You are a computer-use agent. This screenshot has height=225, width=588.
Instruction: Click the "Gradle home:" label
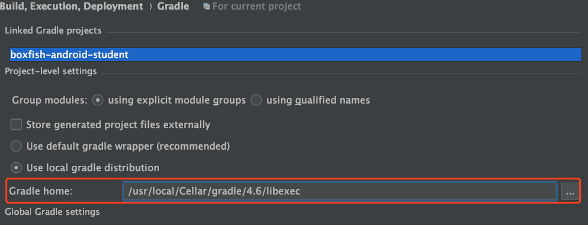point(41,191)
